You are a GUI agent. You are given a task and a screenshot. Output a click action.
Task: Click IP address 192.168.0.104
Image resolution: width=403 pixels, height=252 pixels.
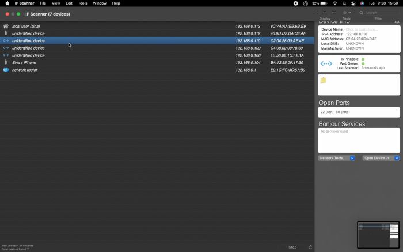(248, 62)
